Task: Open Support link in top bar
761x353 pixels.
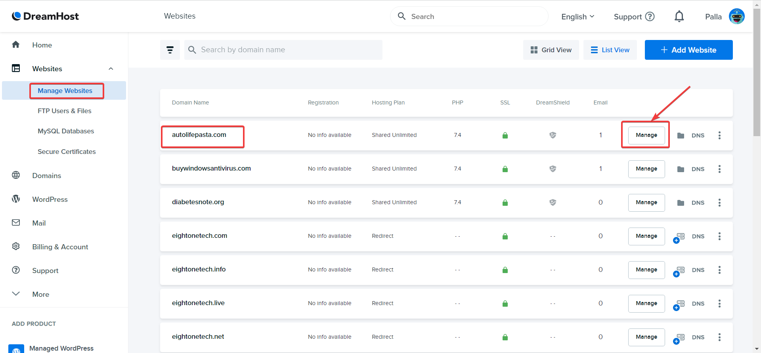Action: (x=634, y=17)
